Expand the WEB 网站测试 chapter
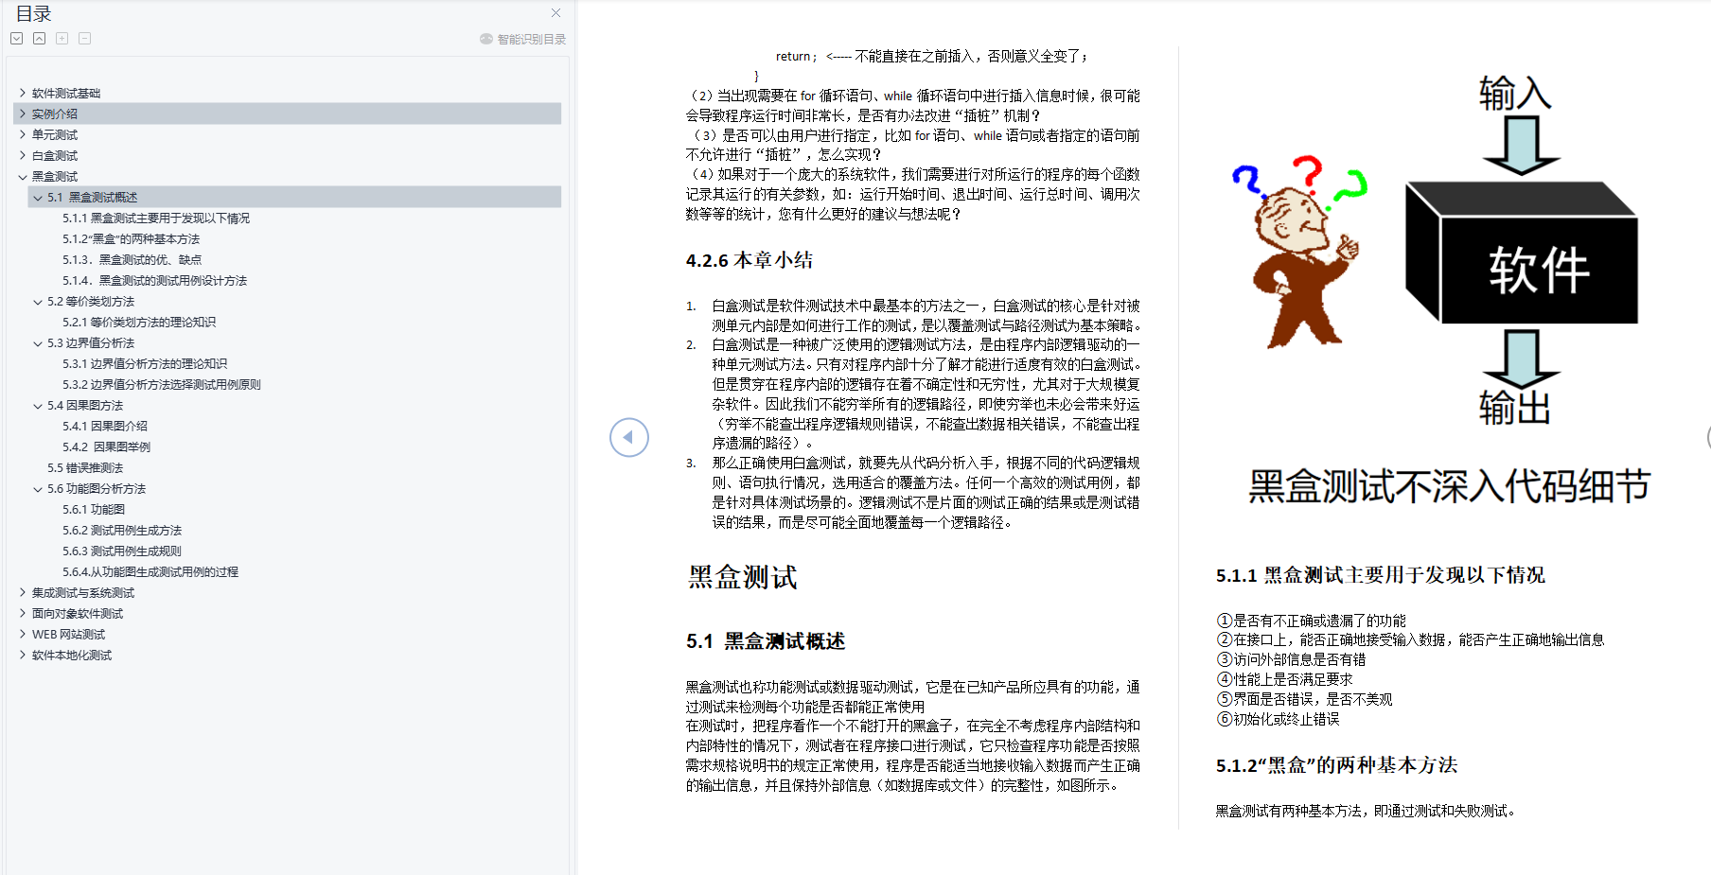This screenshot has width=1711, height=875. click(x=23, y=634)
